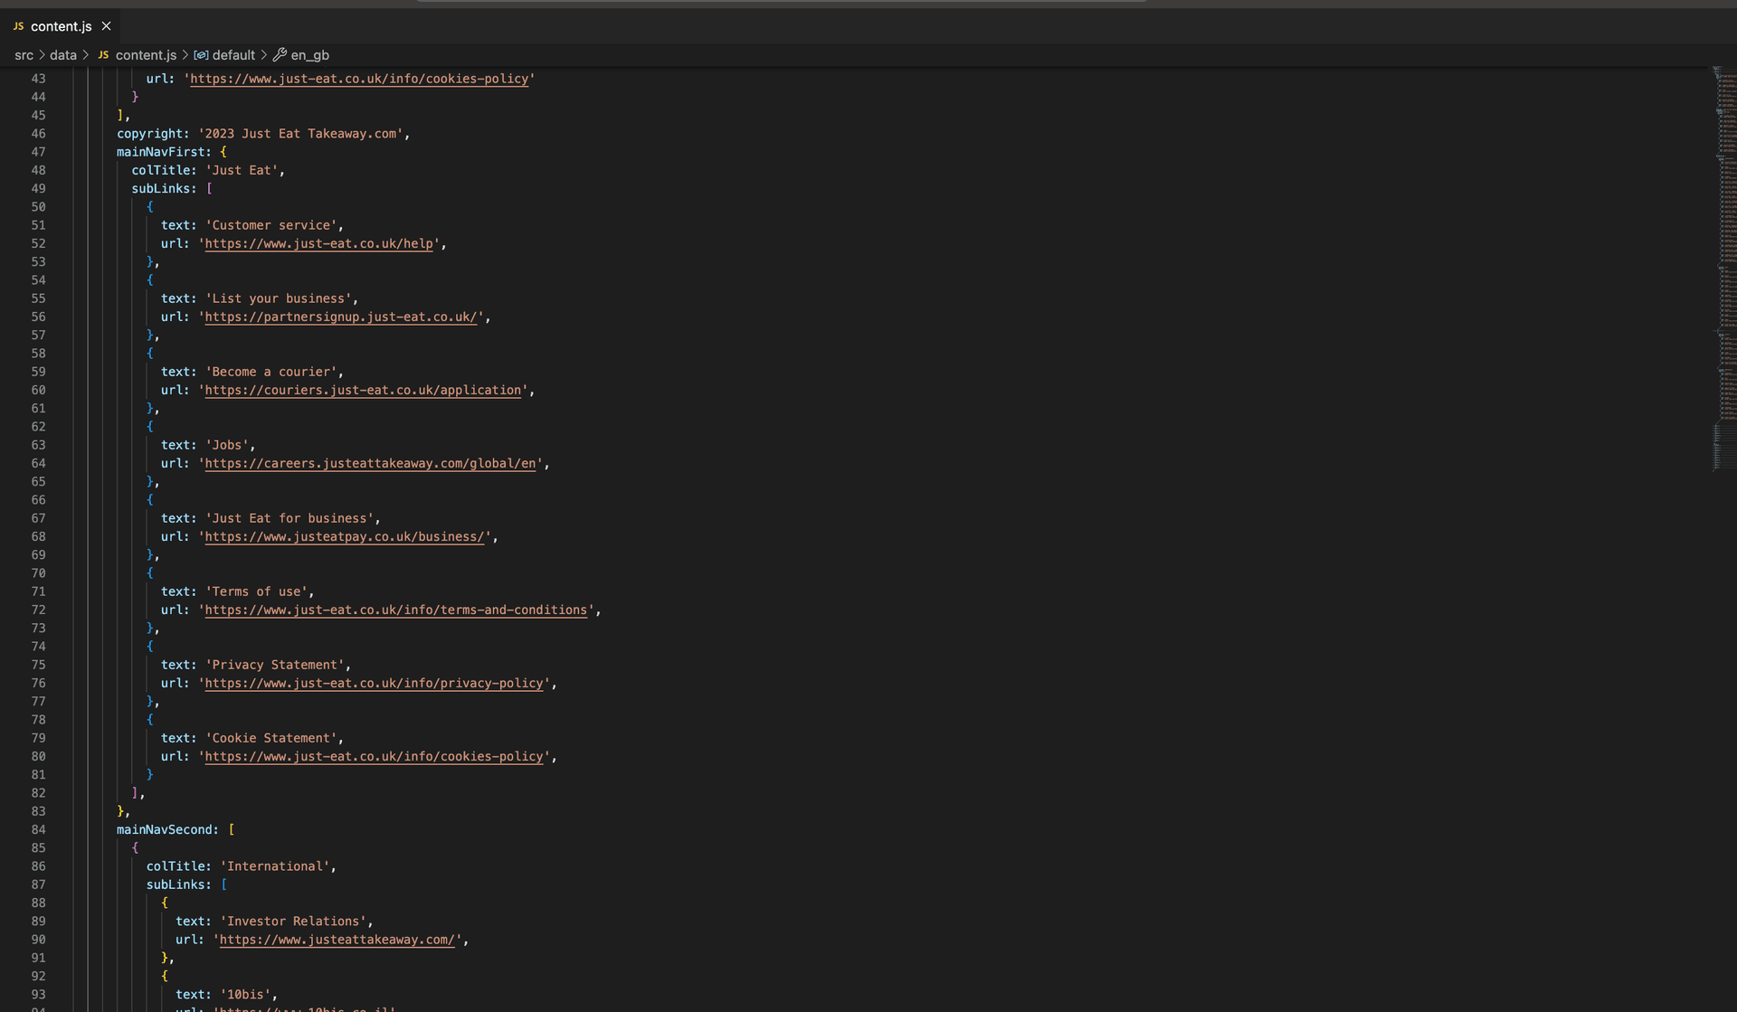Open couriers application URL
Image resolution: width=1737 pixels, height=1012 pixels.
click(x=363, y=390)
